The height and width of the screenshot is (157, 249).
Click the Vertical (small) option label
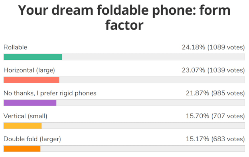coord(25,116)
